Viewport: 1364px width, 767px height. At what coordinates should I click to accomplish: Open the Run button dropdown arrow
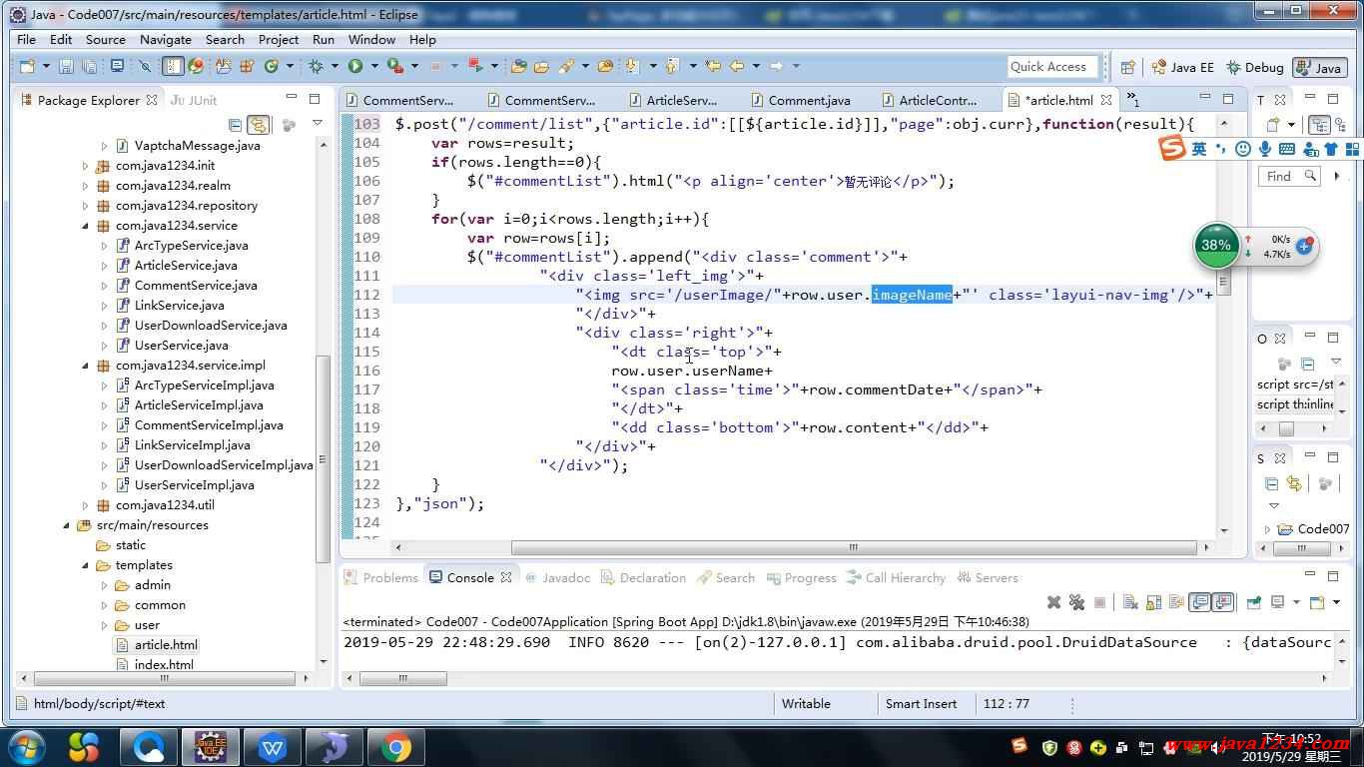click(x=375, y=66)
